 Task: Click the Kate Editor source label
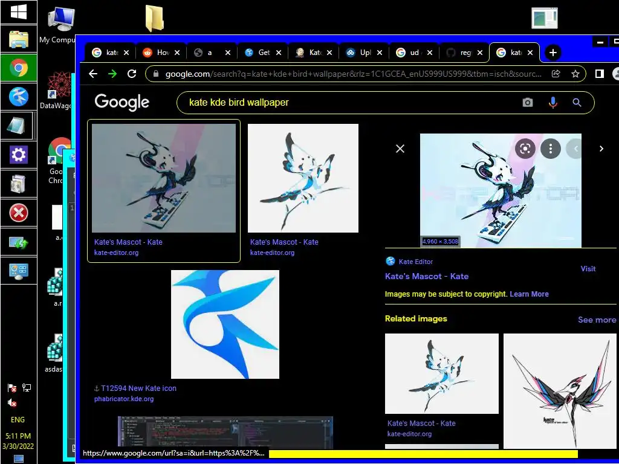tap(416, 262)
